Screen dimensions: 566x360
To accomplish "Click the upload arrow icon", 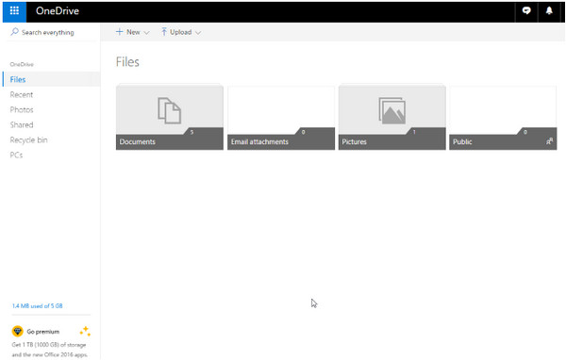I will (x=164, y=32).
